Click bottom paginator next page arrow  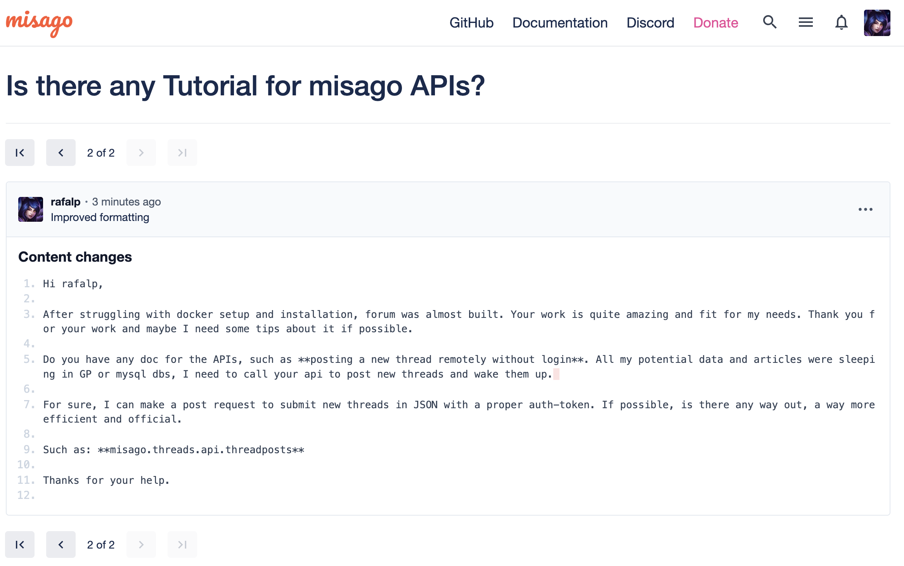pyautogui.click(x=141, y=545)
